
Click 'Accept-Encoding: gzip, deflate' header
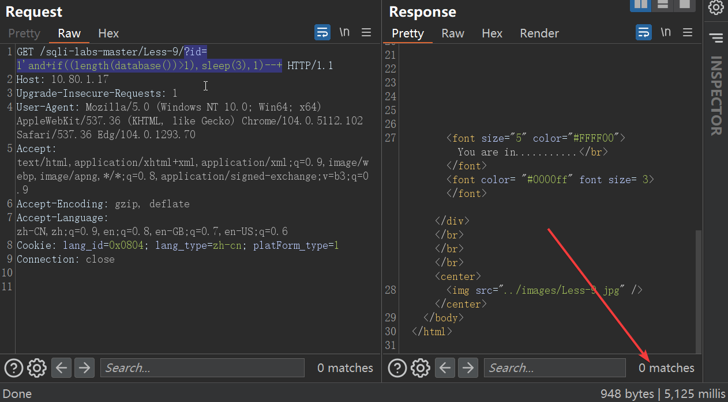coord(103,204)
